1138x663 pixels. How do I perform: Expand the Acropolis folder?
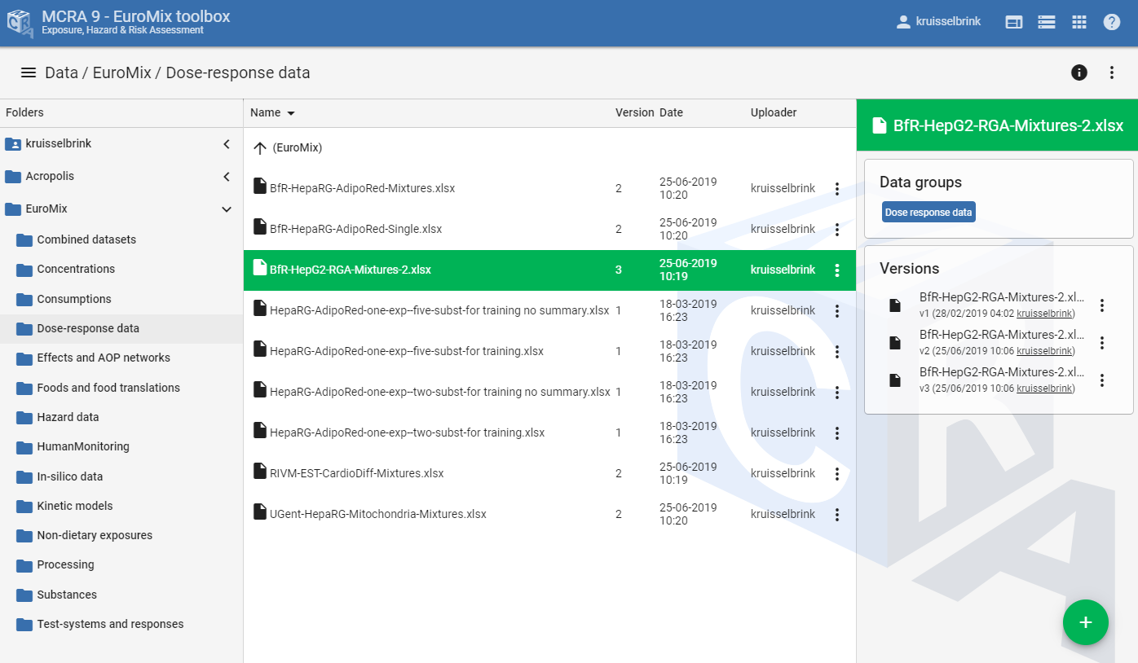point(227,176)
